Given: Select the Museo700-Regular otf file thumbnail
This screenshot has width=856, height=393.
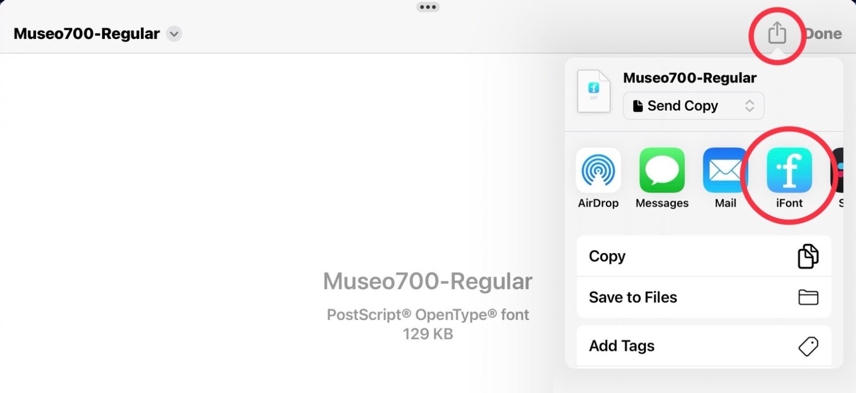Looking at the screenshot, I should (x=594, y=91).
